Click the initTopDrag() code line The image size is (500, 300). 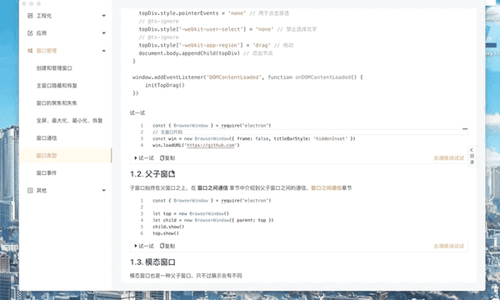(165, 85)
